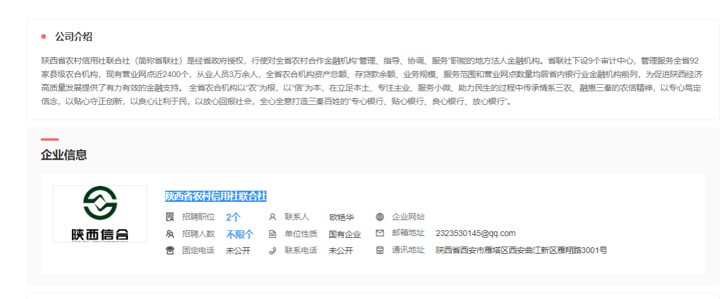Screen dimensions: 728x299
Task: Click the 2个 job openings count
Action: [x=233, y=217]
